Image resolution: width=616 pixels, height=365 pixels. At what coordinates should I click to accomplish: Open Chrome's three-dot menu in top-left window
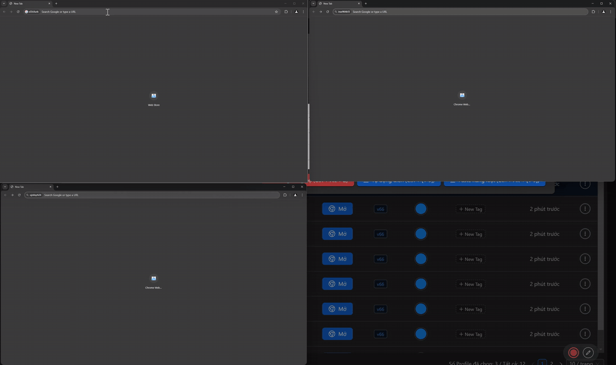(303, 12)
